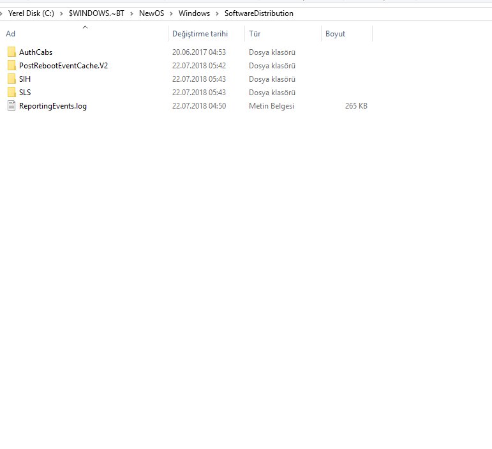Click SoftwareDistribution in the address bar
This screenshot has width=492, height=449.
[x=259, y=13]
